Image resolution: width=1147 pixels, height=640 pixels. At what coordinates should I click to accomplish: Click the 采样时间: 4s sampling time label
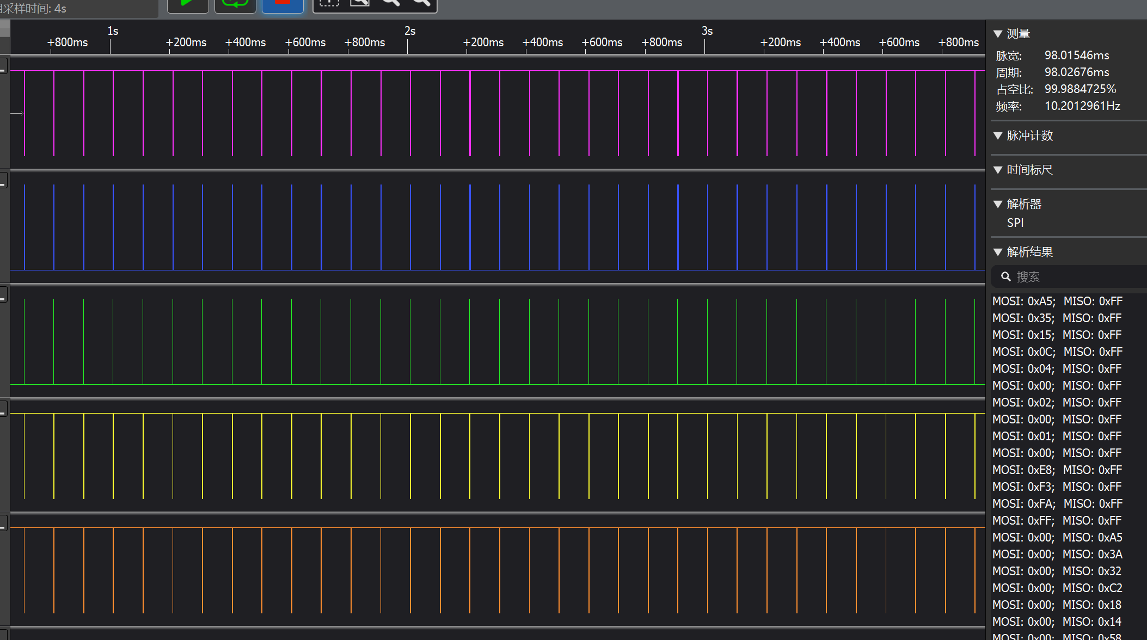pos(33,9)
